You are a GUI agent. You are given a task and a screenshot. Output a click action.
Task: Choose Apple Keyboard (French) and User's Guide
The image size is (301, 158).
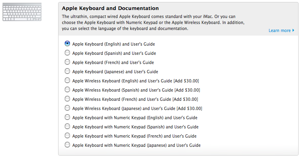click(67, 62)
